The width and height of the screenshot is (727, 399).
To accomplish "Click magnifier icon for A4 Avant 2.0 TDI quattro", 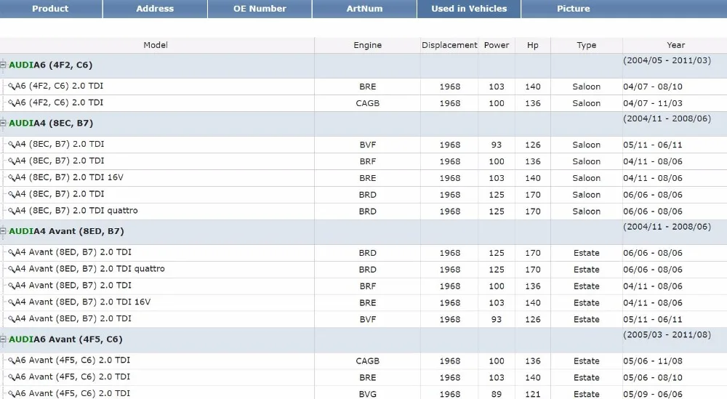I will (x=12, y=269).
